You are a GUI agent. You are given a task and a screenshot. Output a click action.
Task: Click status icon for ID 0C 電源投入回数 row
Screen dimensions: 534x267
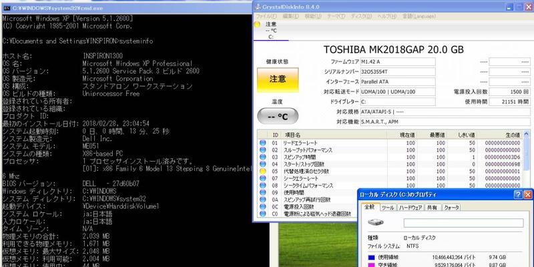pos(262,207)
